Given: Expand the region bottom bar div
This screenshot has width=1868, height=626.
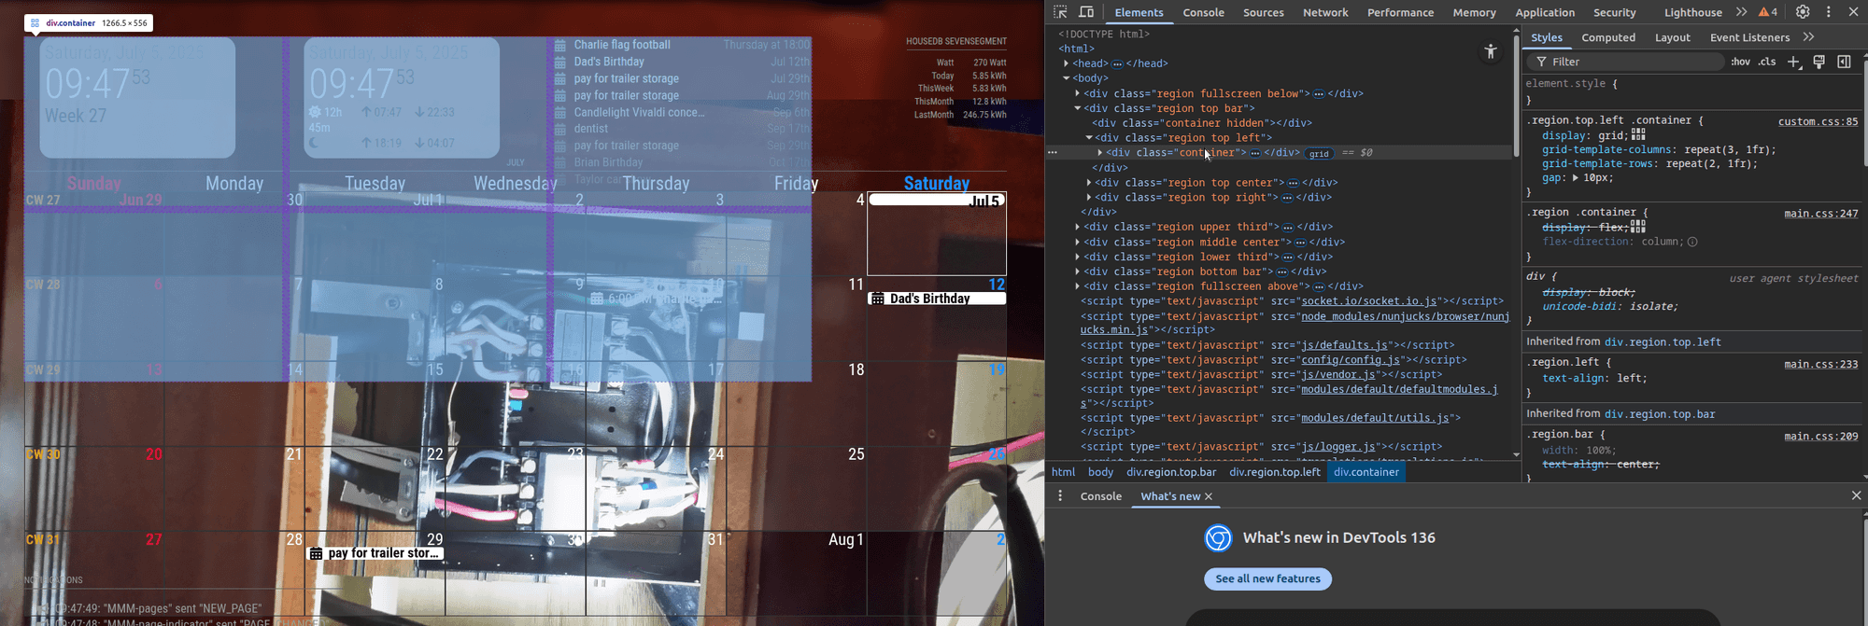Looking at the screenshot, I should coord(1078,271).
